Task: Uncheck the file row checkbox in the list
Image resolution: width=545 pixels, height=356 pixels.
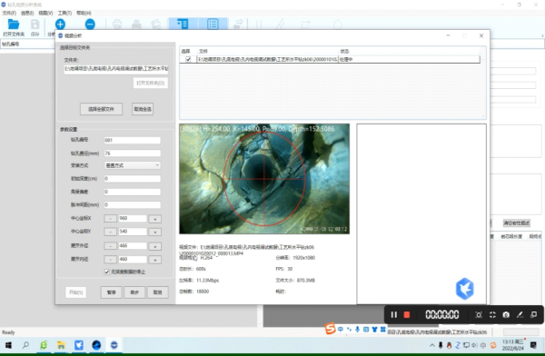Action: (x=188, y=59)
